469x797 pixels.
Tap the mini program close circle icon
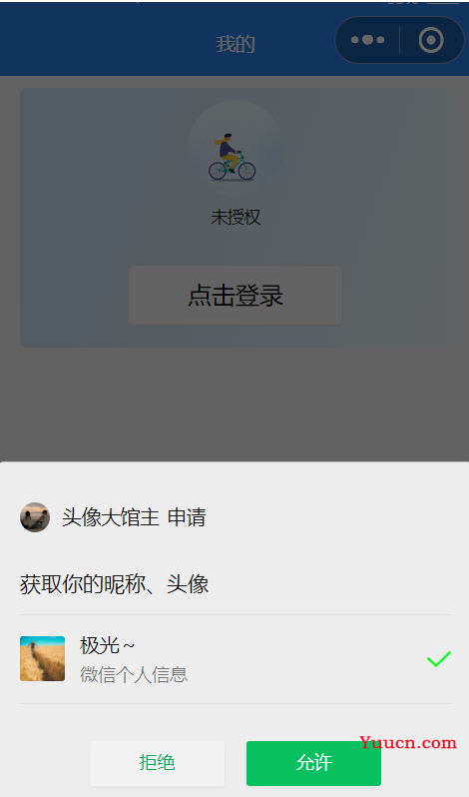click(431, 40)
